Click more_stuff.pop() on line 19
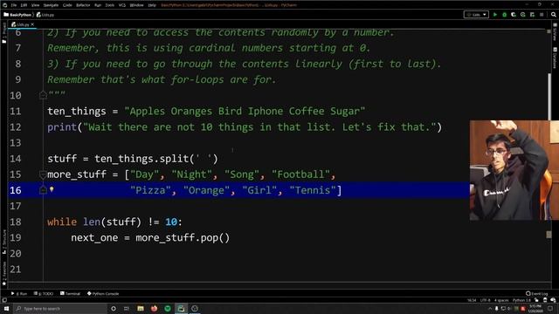 coord(183,238)
